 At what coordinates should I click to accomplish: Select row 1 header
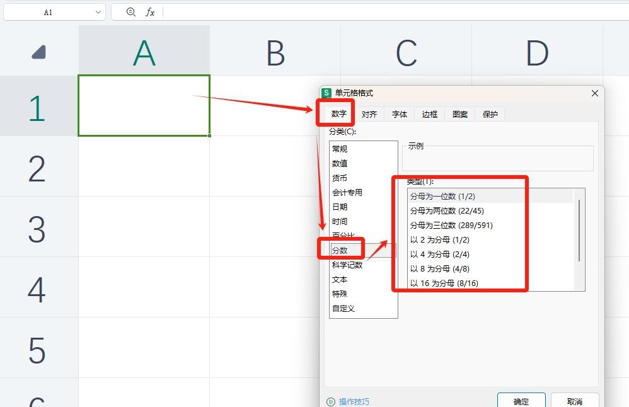coord(39,106)
